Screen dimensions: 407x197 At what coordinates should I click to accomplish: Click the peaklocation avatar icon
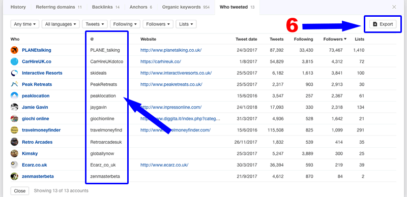[14, 95]
